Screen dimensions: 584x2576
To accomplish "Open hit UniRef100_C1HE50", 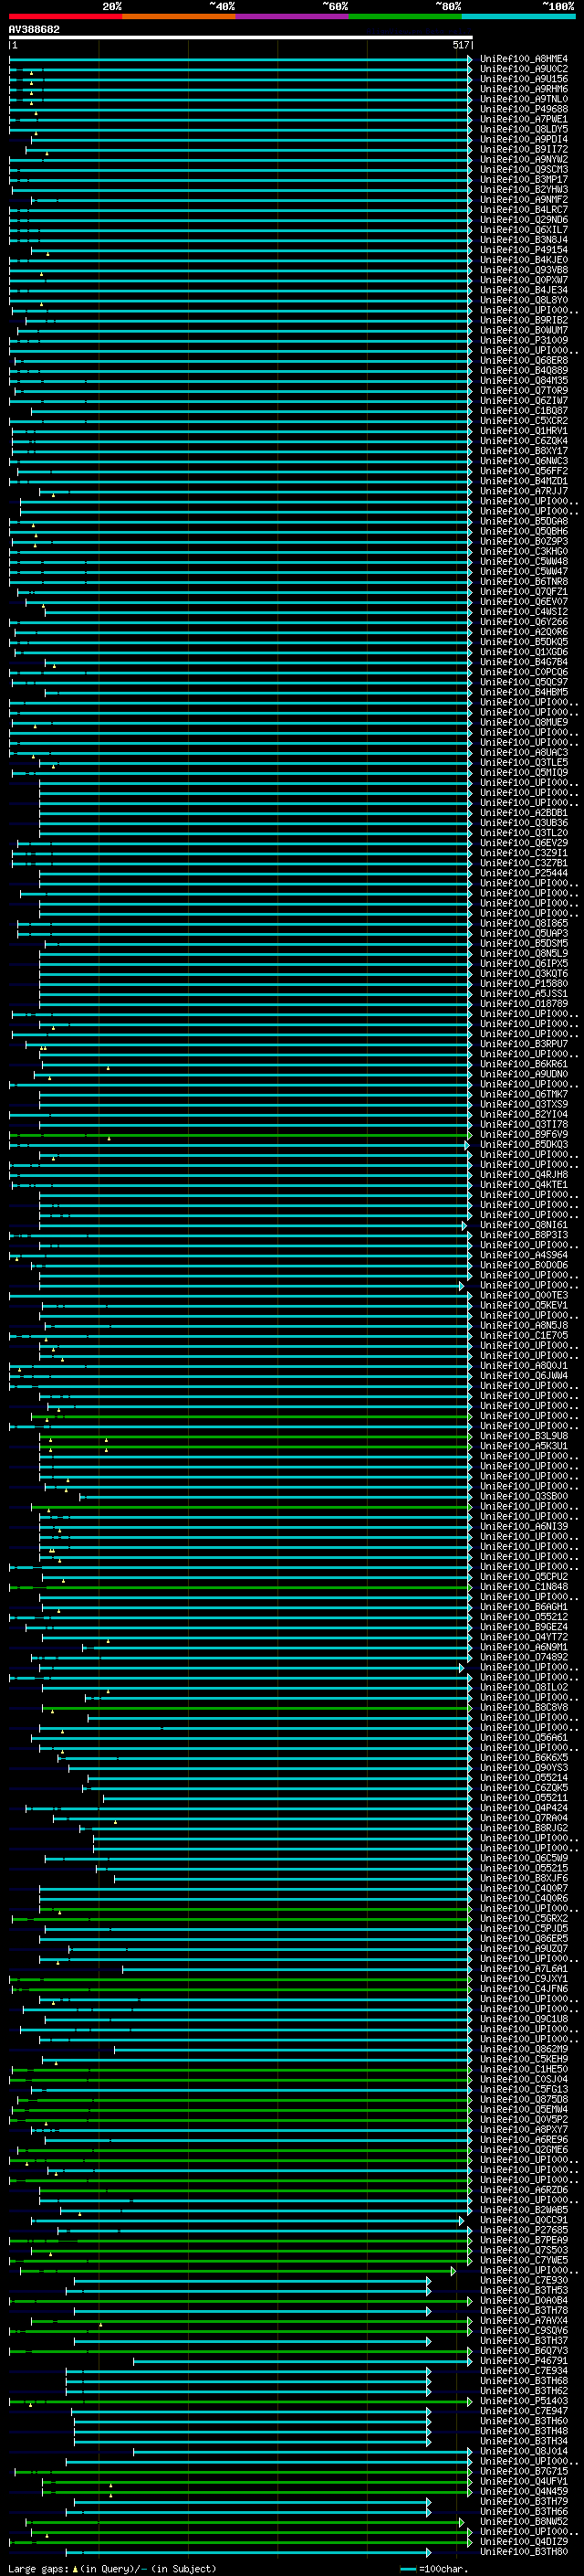I will (x=524, y=2069).
